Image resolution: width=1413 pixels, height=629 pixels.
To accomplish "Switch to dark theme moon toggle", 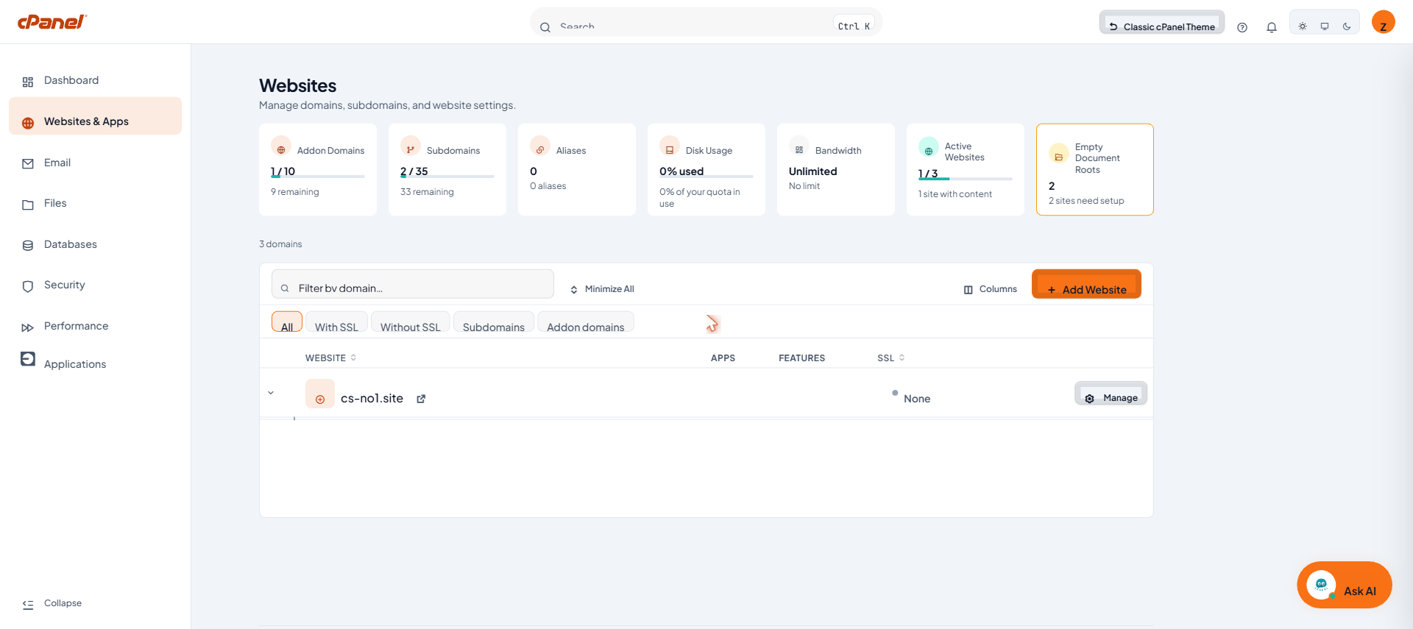I will point(1347,26).
